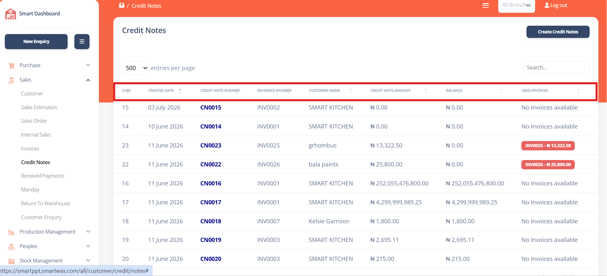Open Customer in Sales submenu

(32, 93)
